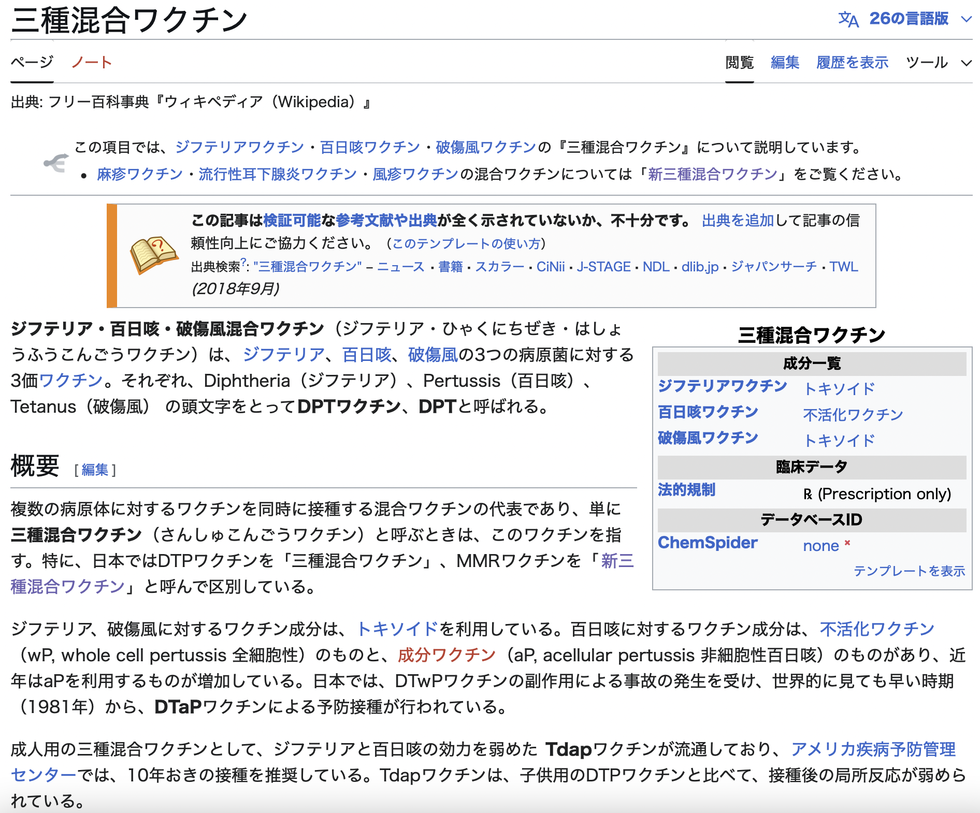
Task: Click the J-STAGE source link
Action: (x=603, y=267)
